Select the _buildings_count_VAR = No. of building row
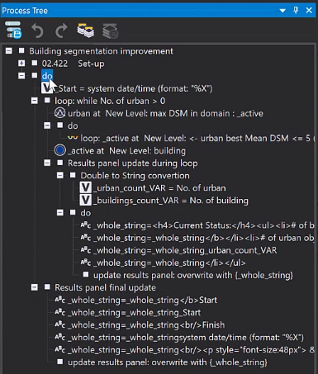Viewport: 318px width, 374px height. 164,201
